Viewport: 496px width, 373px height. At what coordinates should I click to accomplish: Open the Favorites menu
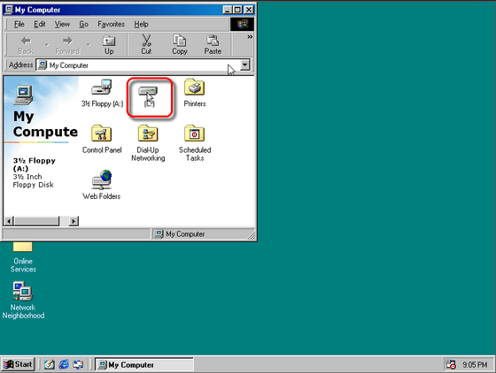point(111,24)
